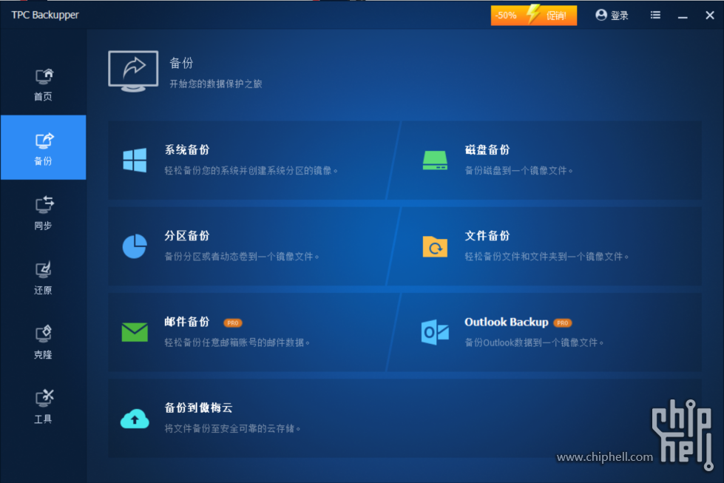Click description 将文件备份至安全可靠的云存储
The image size is (724, 483).
tap(233, 428)
